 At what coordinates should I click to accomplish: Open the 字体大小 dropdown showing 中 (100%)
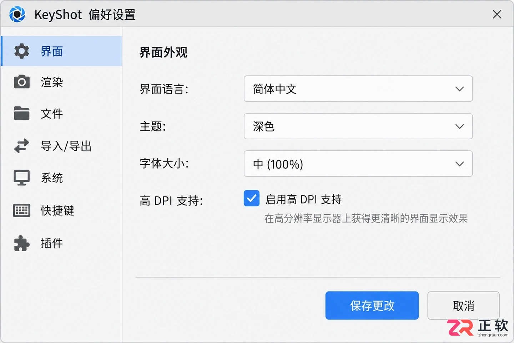pos(358,164)
